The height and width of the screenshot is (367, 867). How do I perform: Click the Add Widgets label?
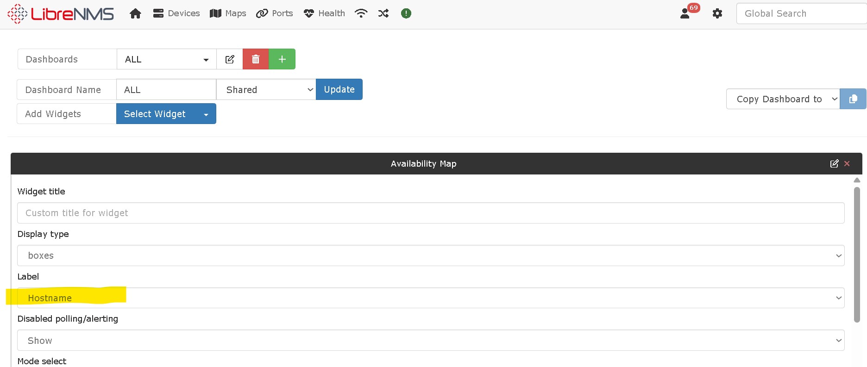53,114
